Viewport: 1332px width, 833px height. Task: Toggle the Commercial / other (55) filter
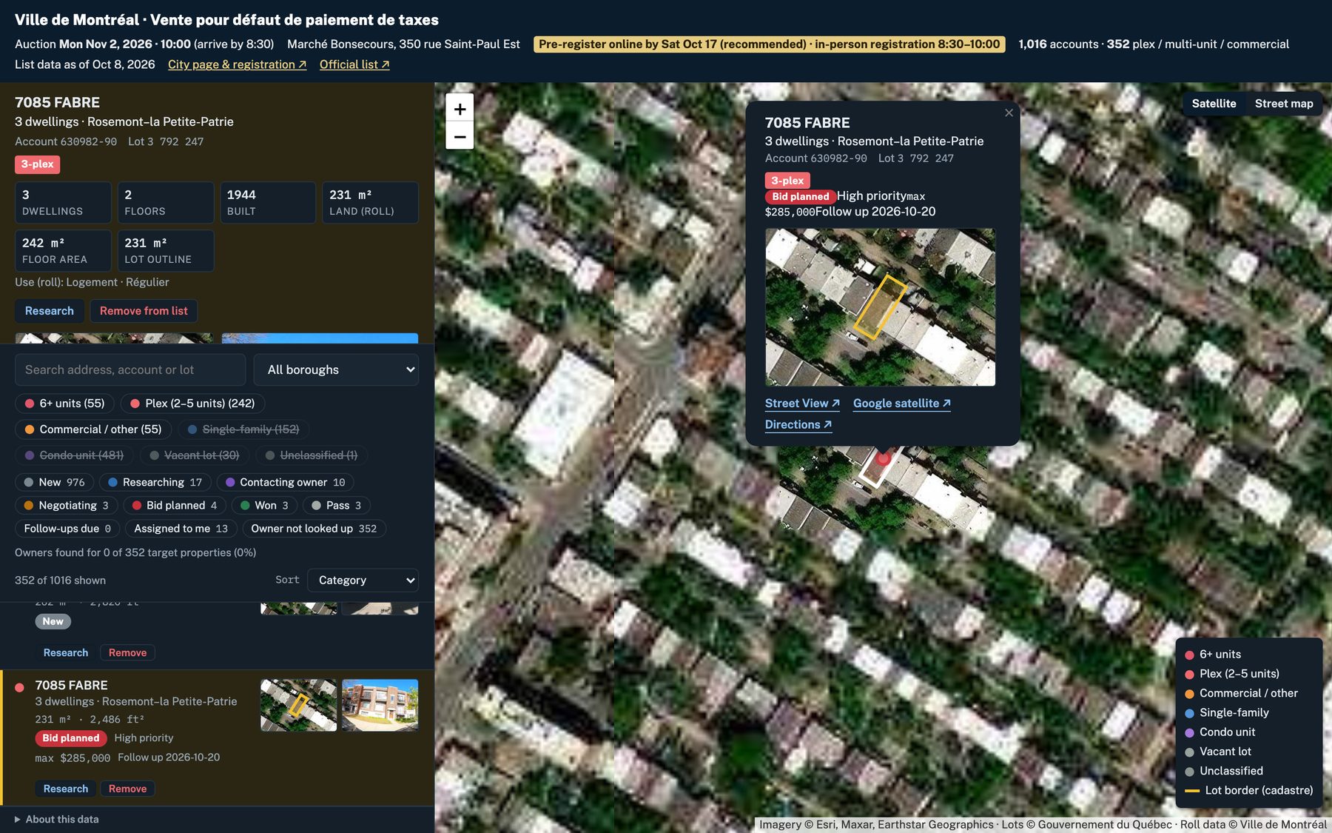93,429
